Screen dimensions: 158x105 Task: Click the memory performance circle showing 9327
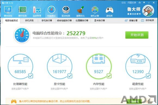pos(99,66)
